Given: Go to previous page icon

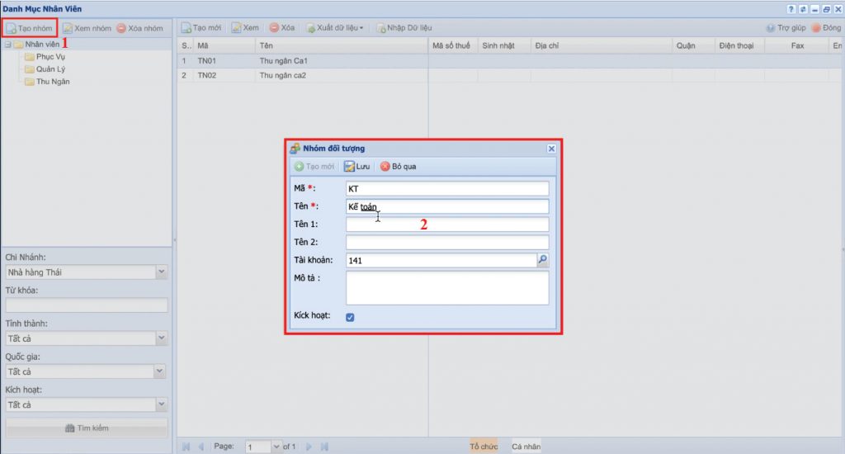Looking at the screenshot, I should [201, 447].
